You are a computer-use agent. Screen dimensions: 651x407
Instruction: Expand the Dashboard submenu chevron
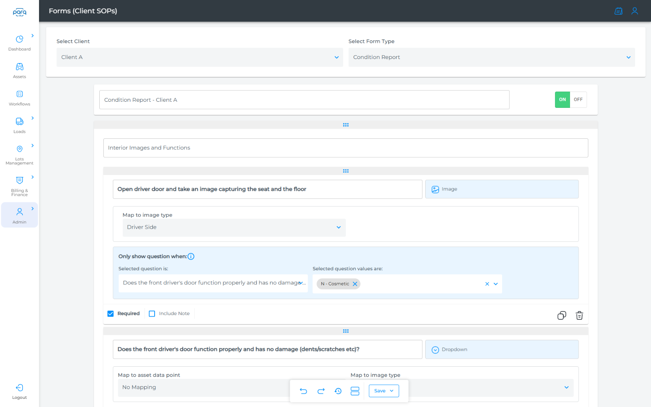(x=33, y=36)
